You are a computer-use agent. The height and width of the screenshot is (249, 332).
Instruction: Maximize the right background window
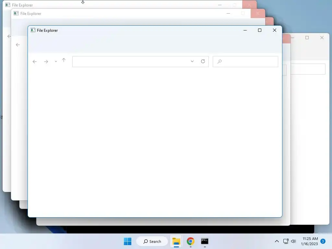307,38
